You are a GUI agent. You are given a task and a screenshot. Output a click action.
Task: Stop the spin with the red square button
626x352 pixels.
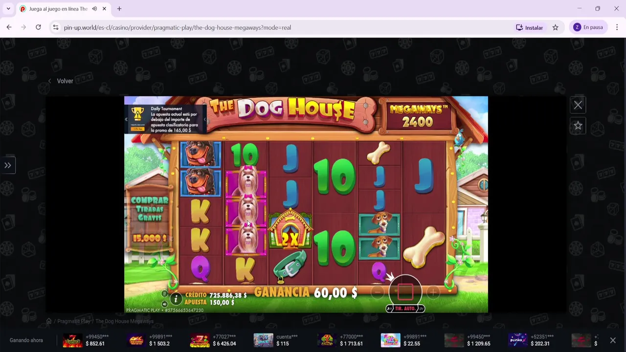pyautogui.click(x=405, y=292)
